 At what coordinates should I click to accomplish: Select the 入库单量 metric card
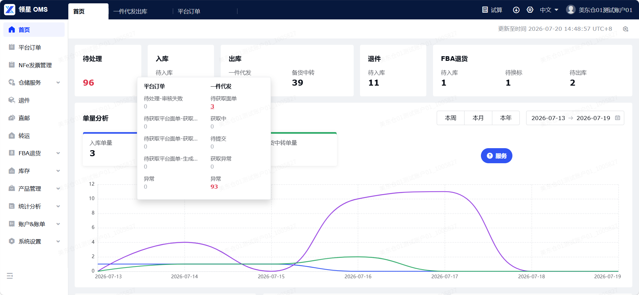point(110,149)
